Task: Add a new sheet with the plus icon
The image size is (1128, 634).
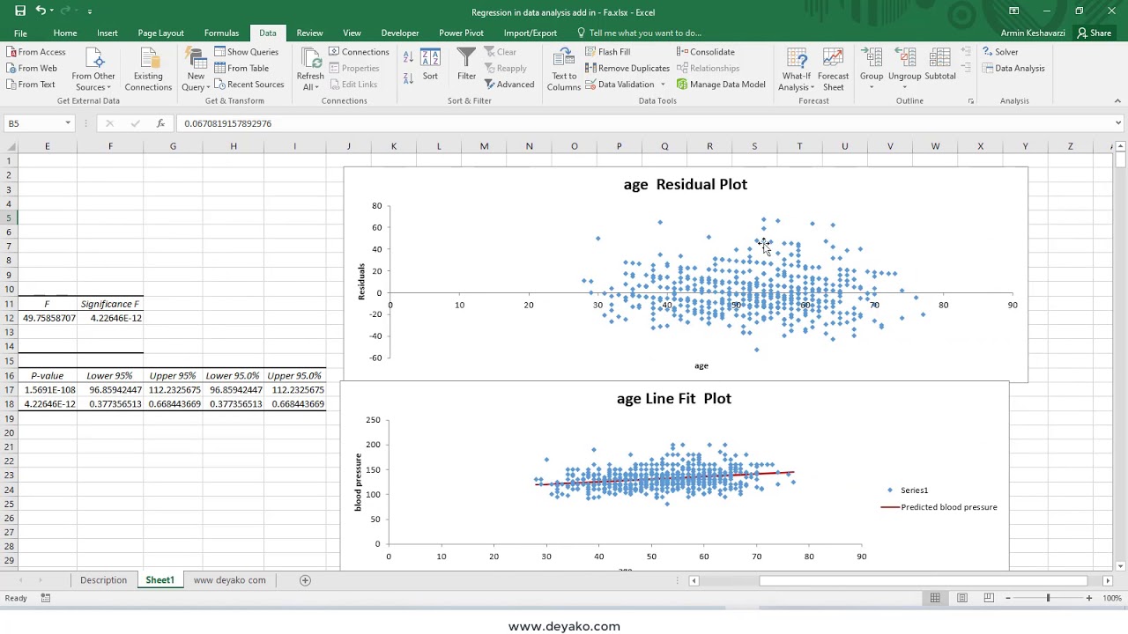Action: pyautogui.click(x=305, y=580)
